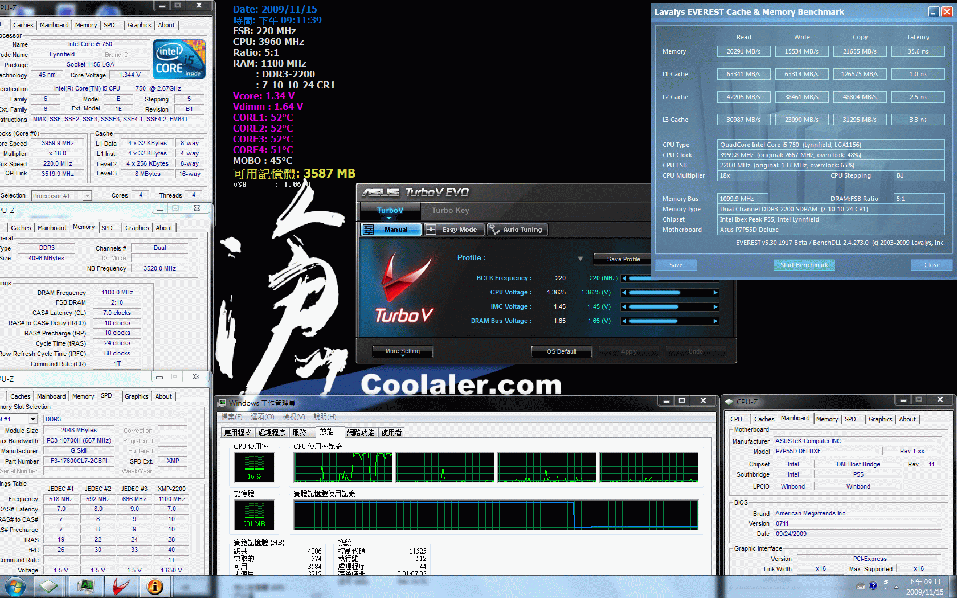Open the CPU tab in the Mainboard CPU-Z window
The height and width of the screenshot is (598, 957).
click(x=736, y=419)
